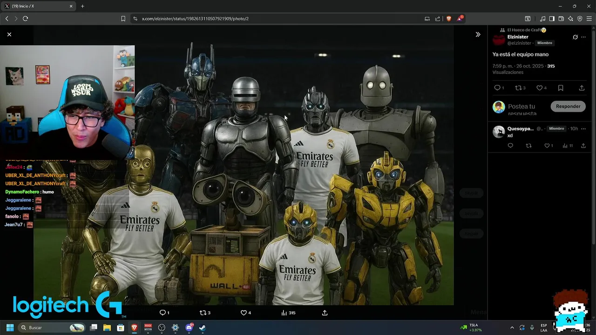Select the '(19) Inicio / X' tab
Viewport: 596px width, 335px height.
point(39,6)
